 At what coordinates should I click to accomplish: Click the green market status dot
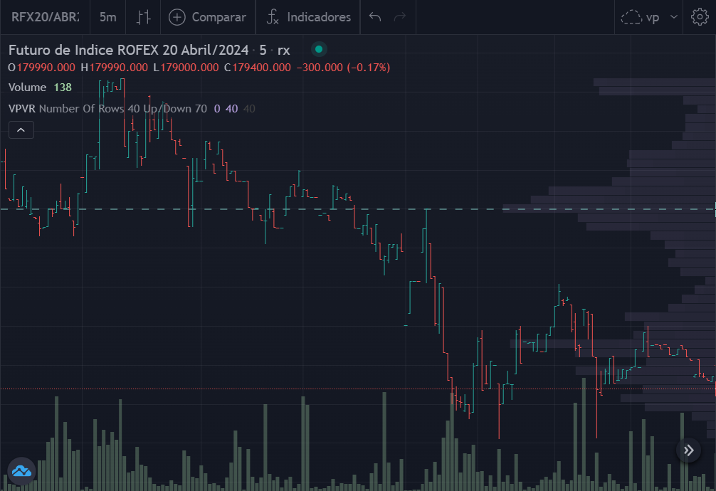[319, 49]
